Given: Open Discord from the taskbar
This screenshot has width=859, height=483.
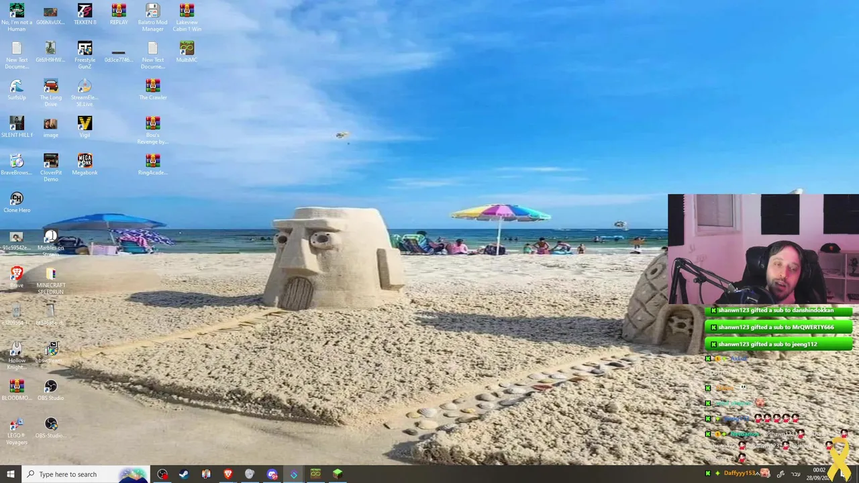Looking at the screenshot, I should coord(272,474).
